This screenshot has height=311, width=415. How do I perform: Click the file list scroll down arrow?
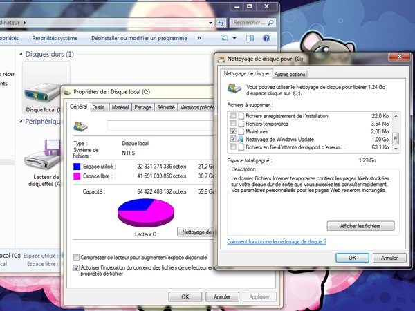[396, 149]
